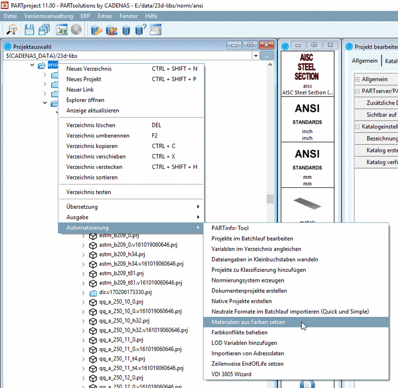The image size is (398, 388).
Task: Launch the VDI 3805 Wizard entry
Action: pos(296,374)
